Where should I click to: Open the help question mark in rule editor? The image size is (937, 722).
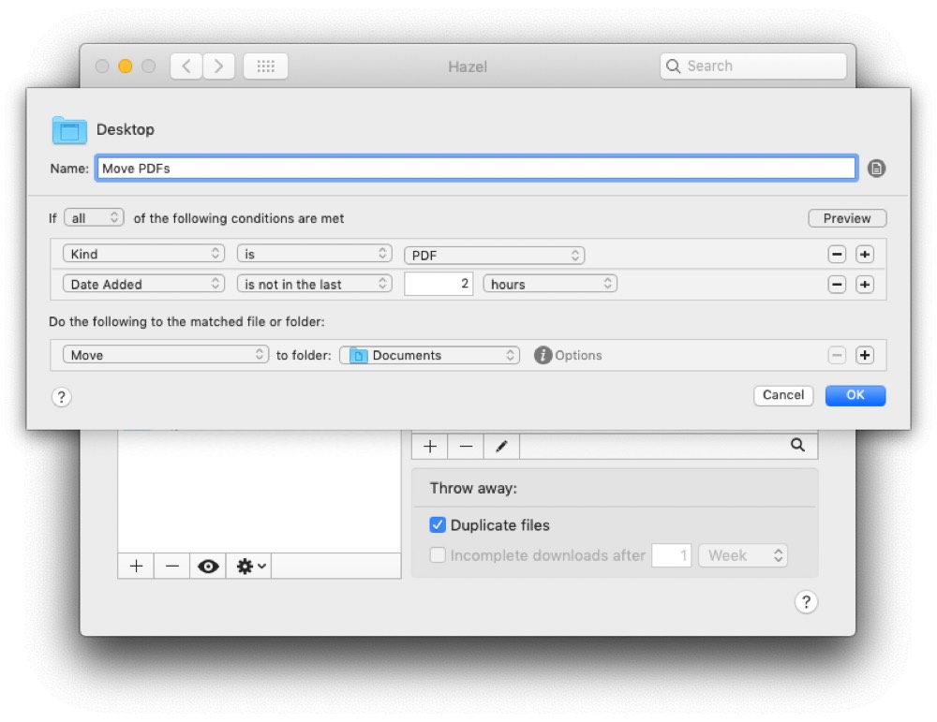click(x=61, y=397)
